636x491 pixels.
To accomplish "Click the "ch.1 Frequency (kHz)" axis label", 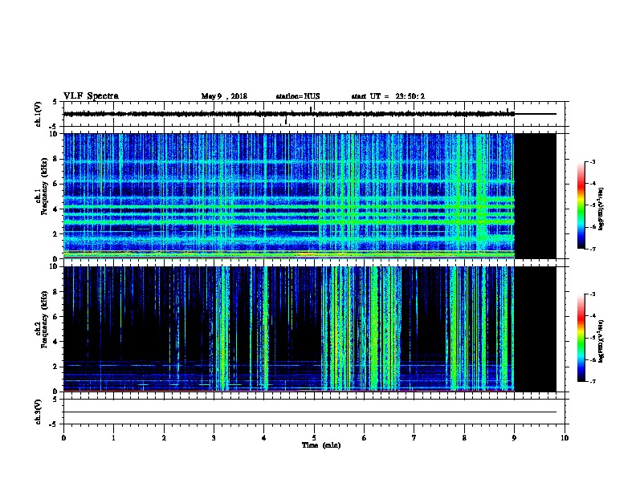I will pyautogui.click(x=41, y=196).
